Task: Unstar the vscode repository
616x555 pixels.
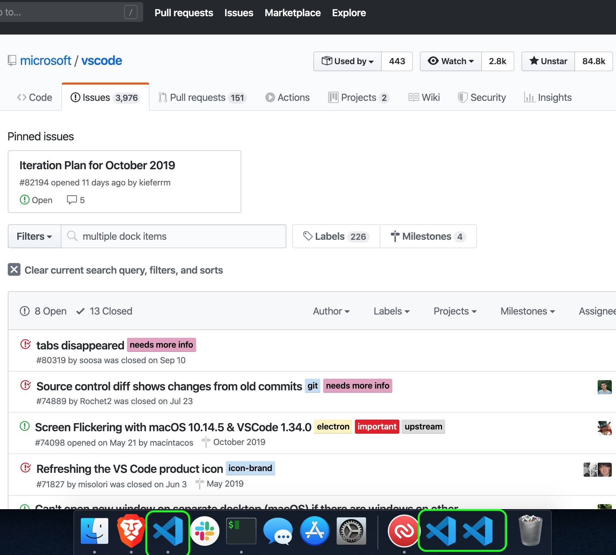Action: pyautogui.click(x=548, y=61)
